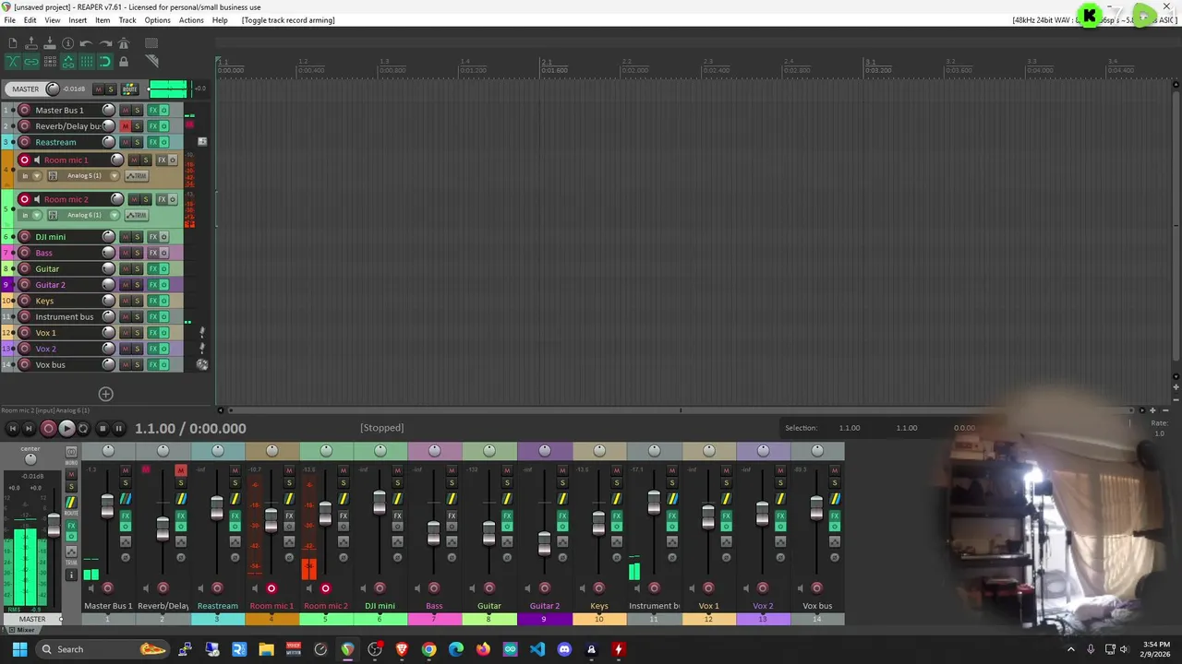1182x664 pixels.
Task: Click the Redo arrow icon
Action: click(x=105, y=43)
